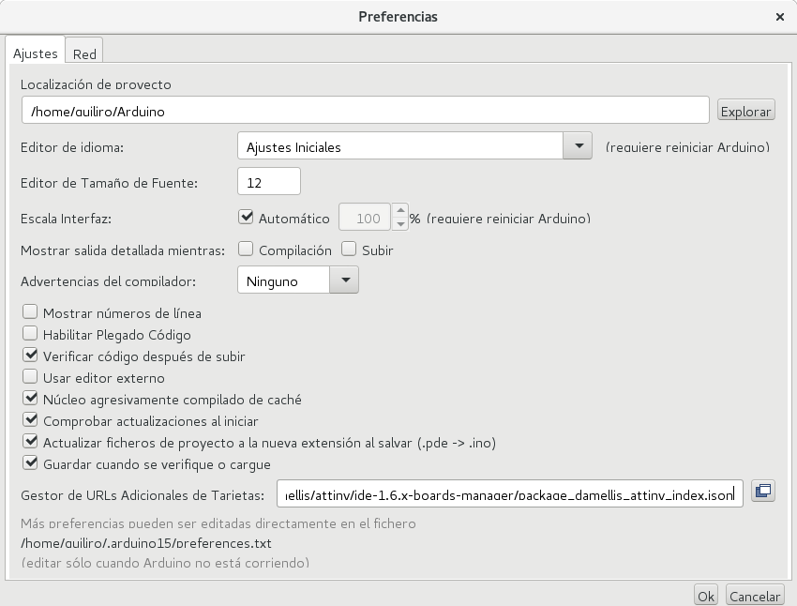This screenshot has width=797, height=606.
Task: Open the additional boards URLs editor icon
Action: pyautogui.click(x=761, y=491)
